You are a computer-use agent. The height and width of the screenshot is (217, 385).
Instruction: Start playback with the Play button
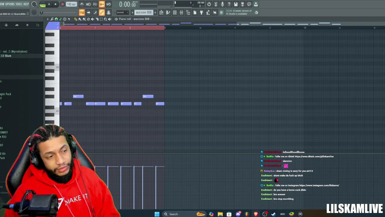pyautogui.click(x=49, y=4)
